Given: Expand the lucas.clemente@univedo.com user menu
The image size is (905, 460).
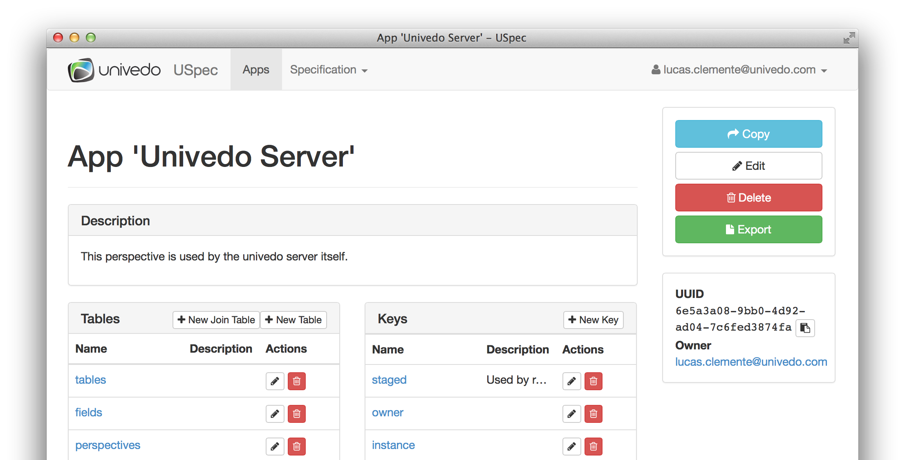Looking at the screenshot, I should 739,70.
